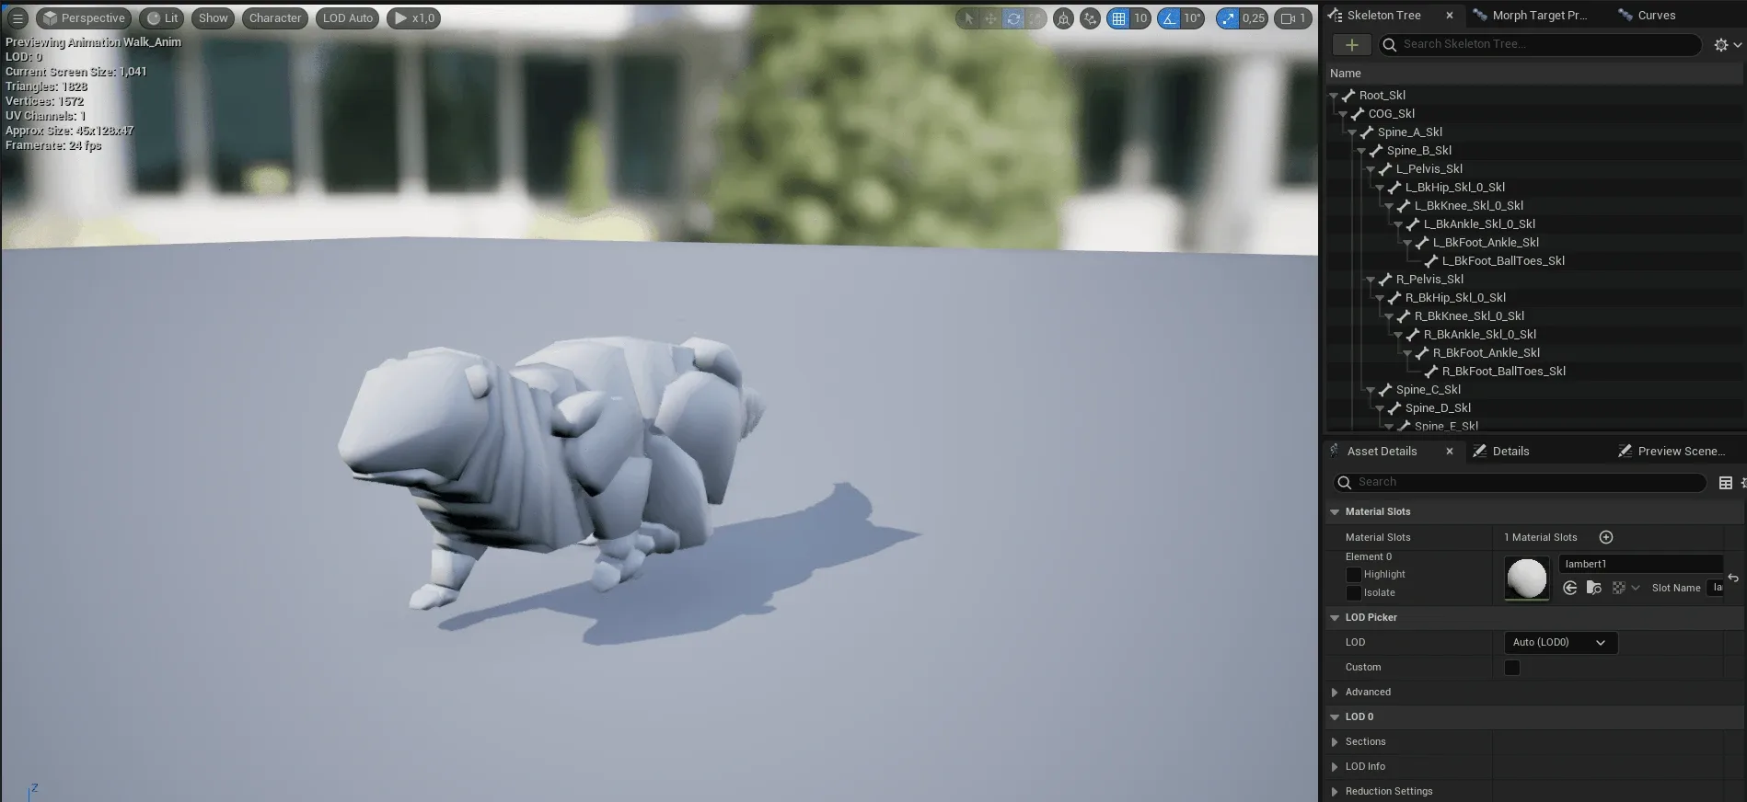
Task: Open grid snap value 10
Action: point(1140,18)
